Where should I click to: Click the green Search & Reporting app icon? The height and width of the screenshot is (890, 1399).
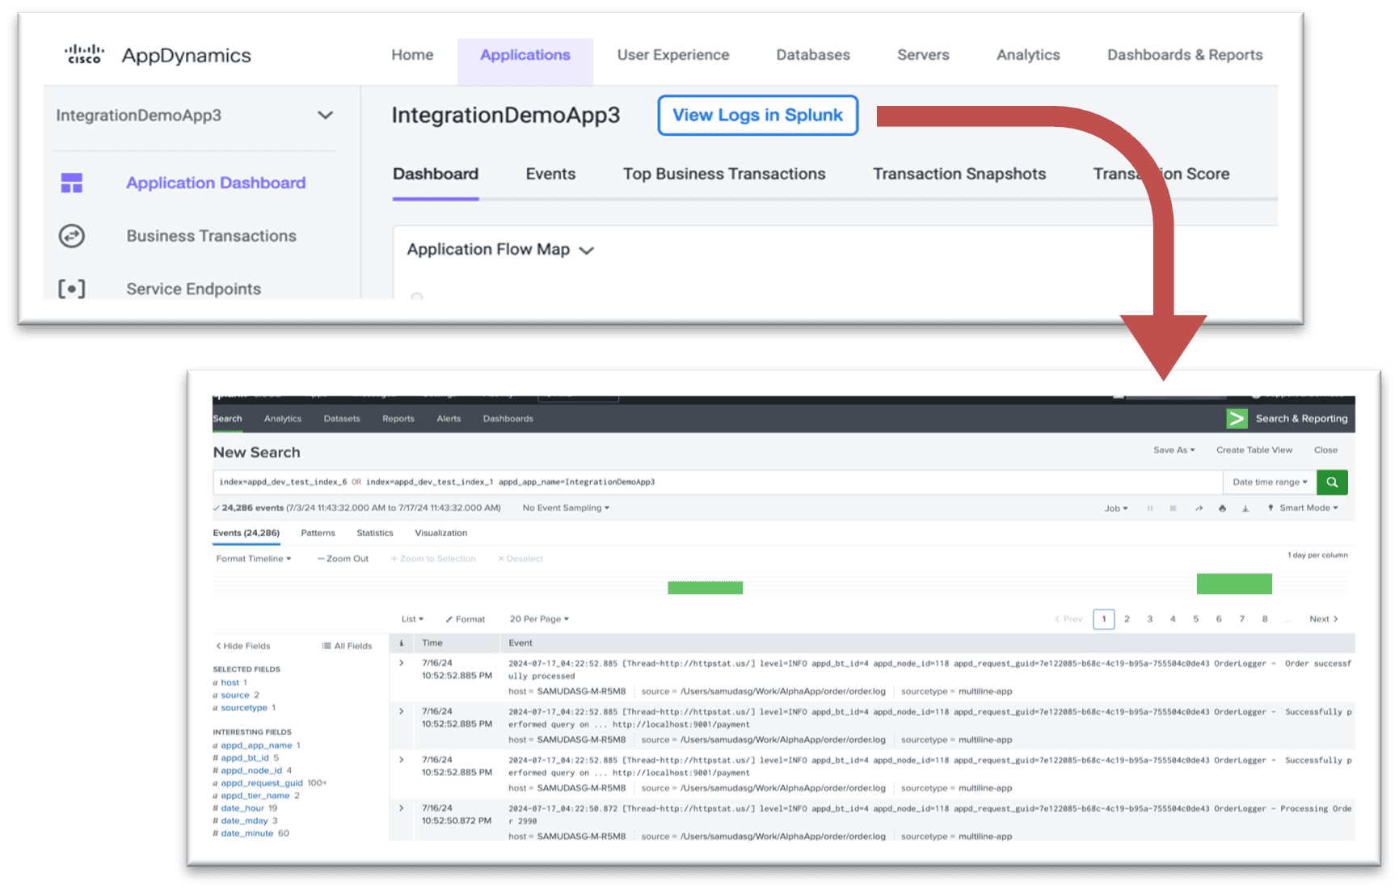[1237, 418]
